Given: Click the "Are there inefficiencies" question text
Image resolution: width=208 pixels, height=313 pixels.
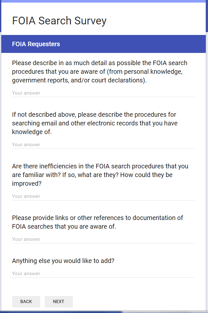Looking at the screenshot, I should tap(100, 175).
